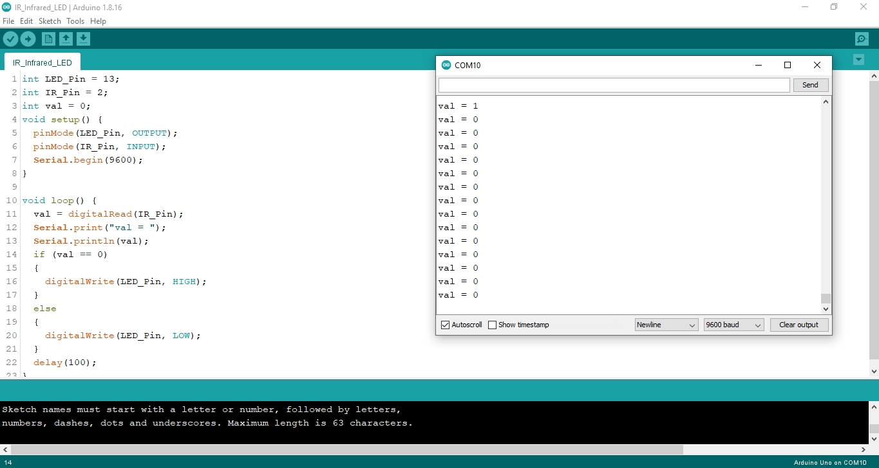Click code line 'int IR_Pin = 2;'
Screen dimensions: 879x468
click(x=65, y=93)
